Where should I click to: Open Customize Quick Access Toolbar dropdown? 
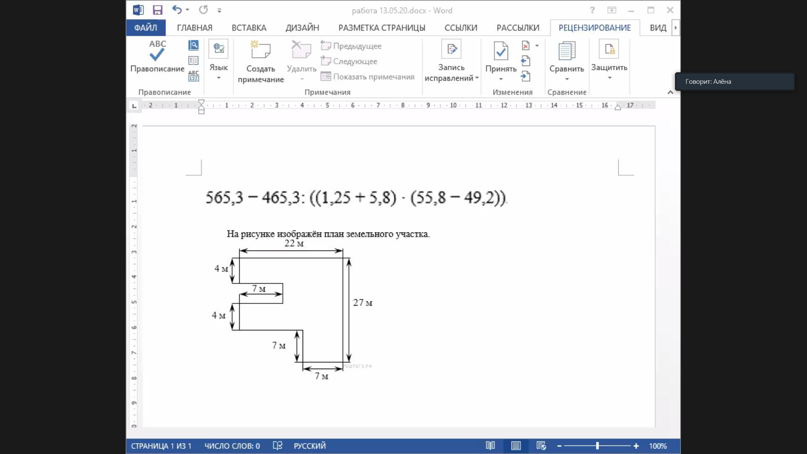click(219, 10)
